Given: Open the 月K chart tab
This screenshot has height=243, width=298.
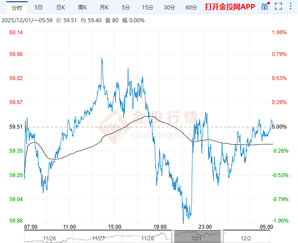Looking at the screenshot, I should point(104,8).
